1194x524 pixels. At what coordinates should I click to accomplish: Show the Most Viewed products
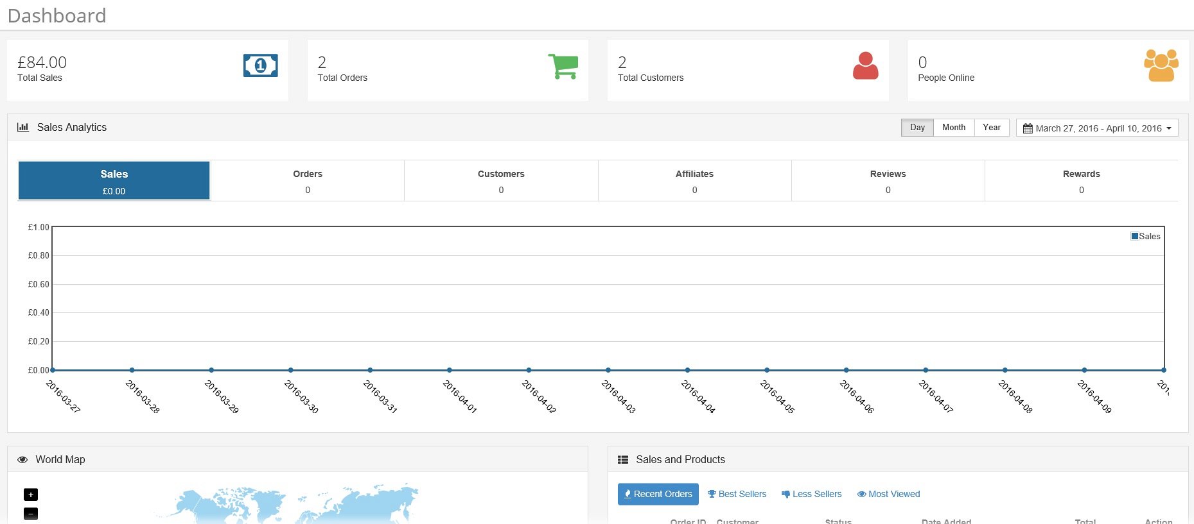coord(888,494)
